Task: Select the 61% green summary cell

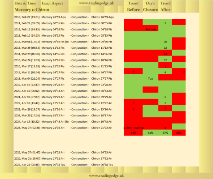Action: [151, 132]
